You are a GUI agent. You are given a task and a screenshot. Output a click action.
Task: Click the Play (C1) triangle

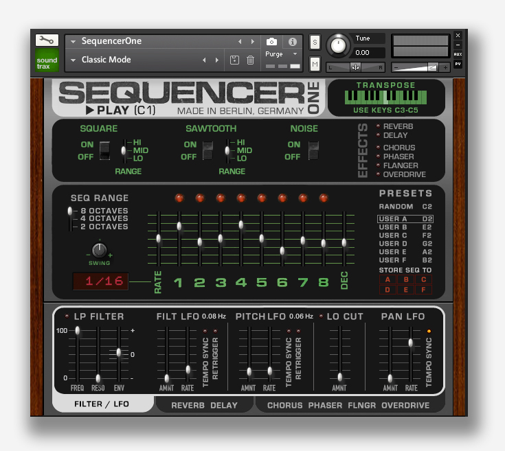(x=90, y=111)
